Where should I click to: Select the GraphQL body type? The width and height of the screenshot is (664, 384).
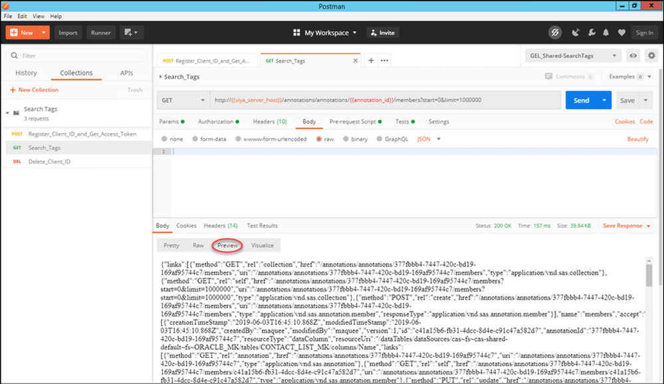click(x=380, y=139)
